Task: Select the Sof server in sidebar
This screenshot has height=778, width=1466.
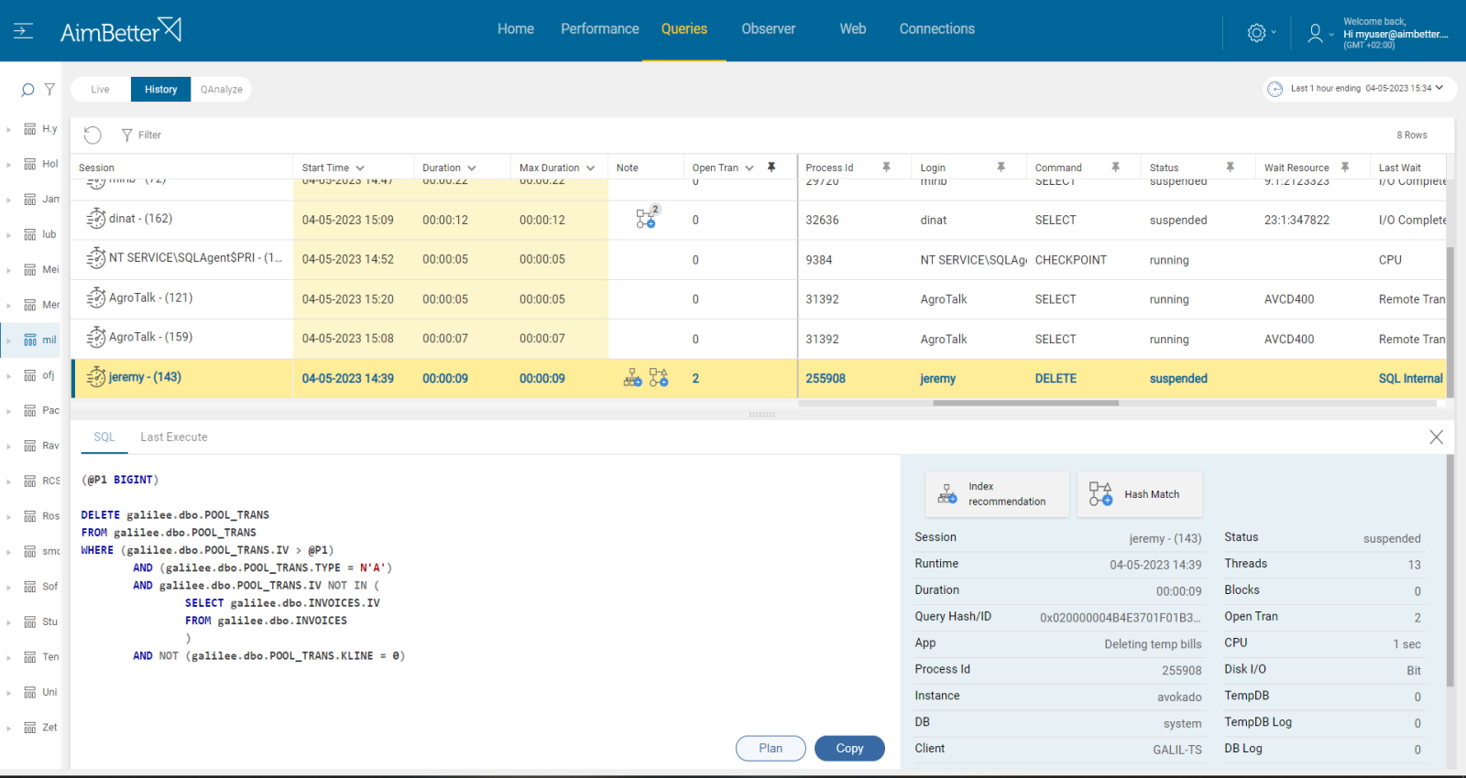Action: coord(49,587)
